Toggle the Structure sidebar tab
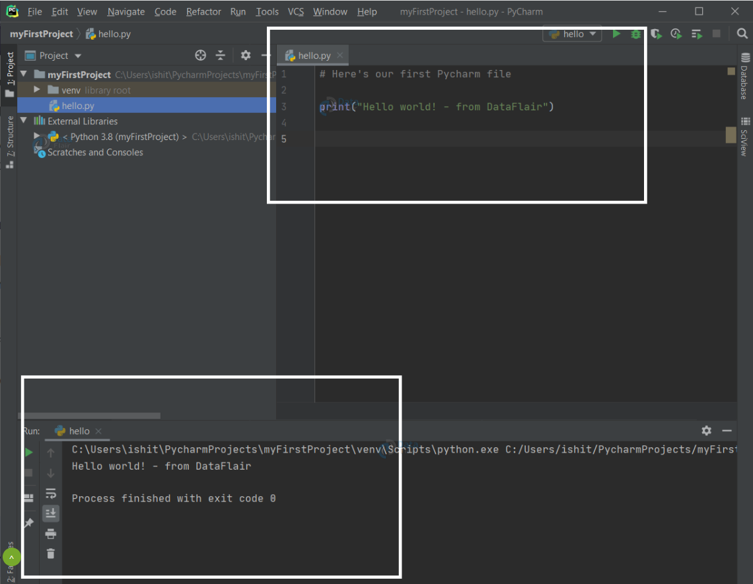 [10, 141]
